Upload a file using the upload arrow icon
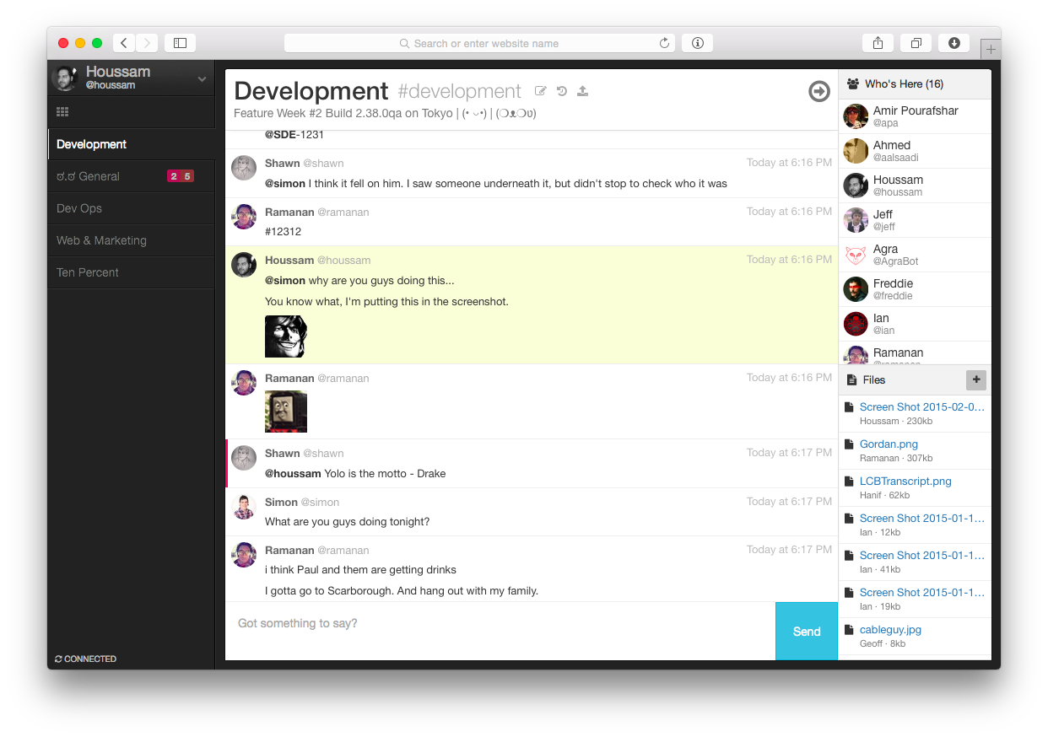The height and width of the screenshot is (737, 1048). click(x=582, y=91)
